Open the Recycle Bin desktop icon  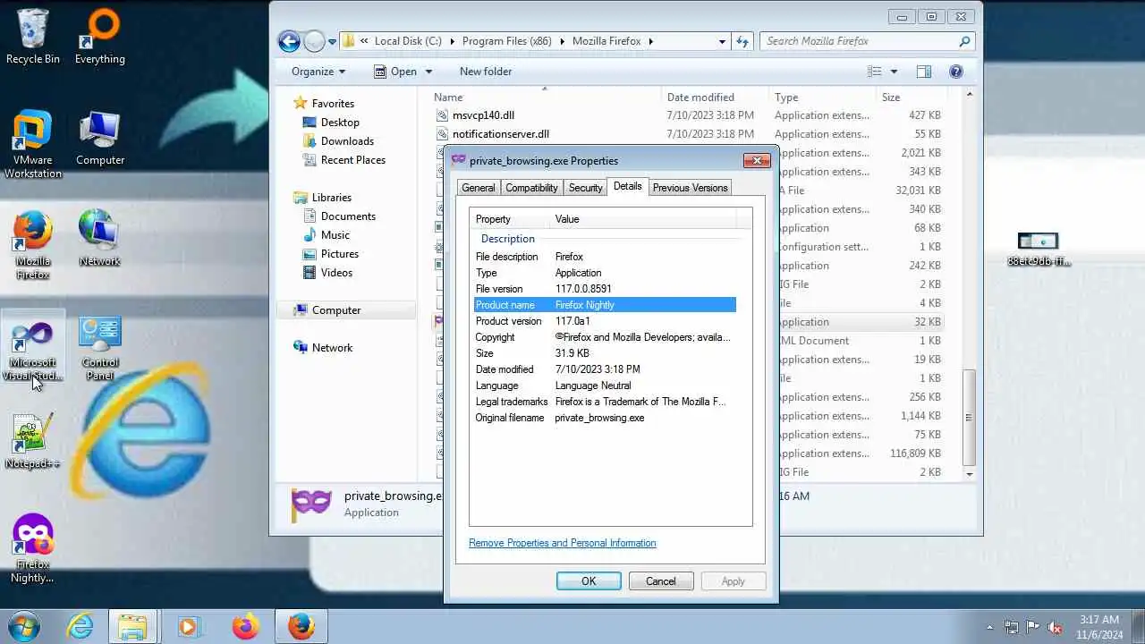(33, 36)
